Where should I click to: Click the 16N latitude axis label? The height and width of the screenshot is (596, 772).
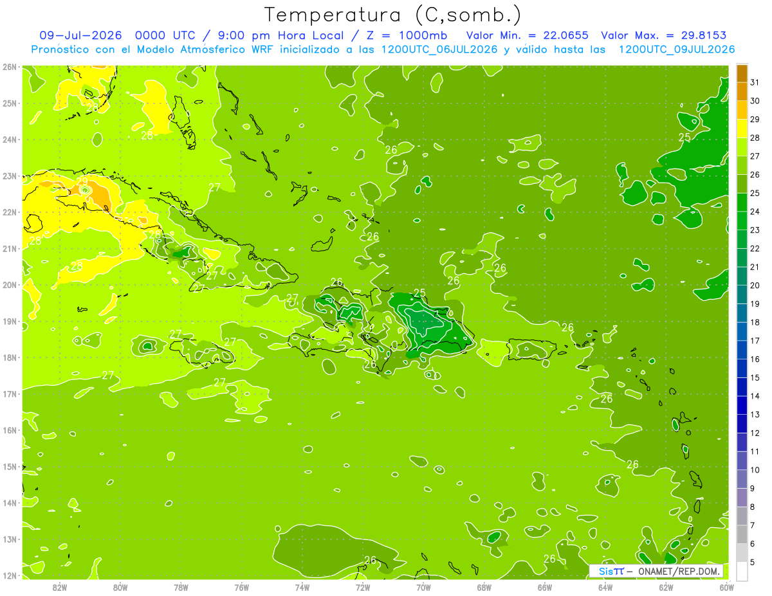pos(9,430)
